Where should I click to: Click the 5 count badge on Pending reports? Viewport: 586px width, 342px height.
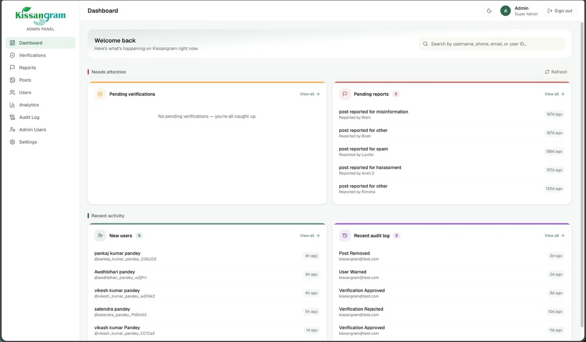coord(396,94)
